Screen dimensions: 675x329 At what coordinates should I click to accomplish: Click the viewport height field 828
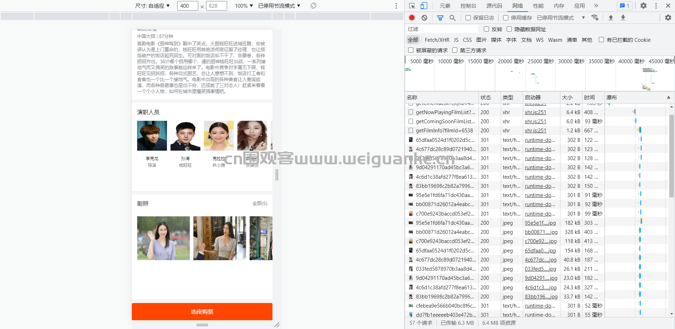216,6
